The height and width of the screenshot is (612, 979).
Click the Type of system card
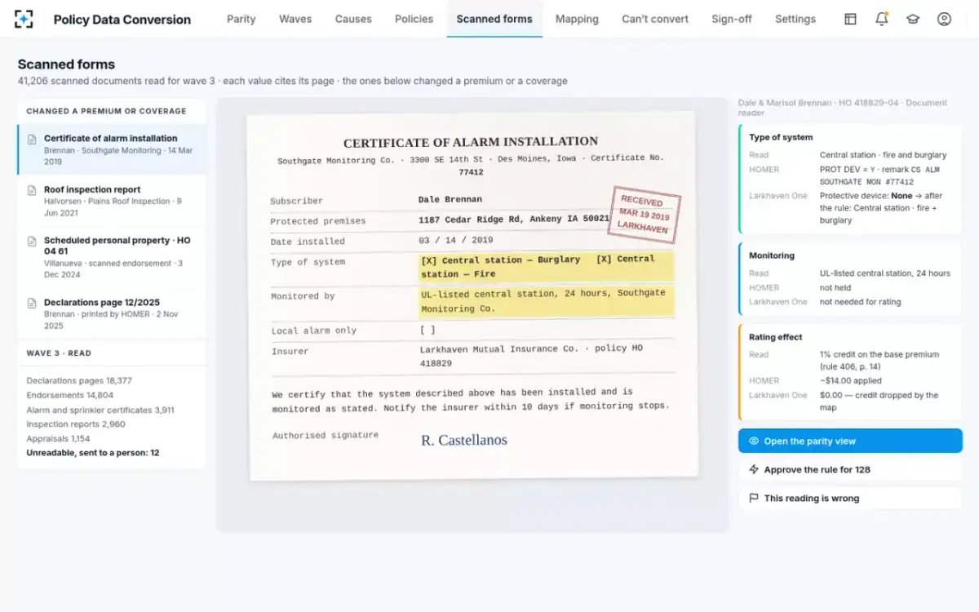click(850, 180)
